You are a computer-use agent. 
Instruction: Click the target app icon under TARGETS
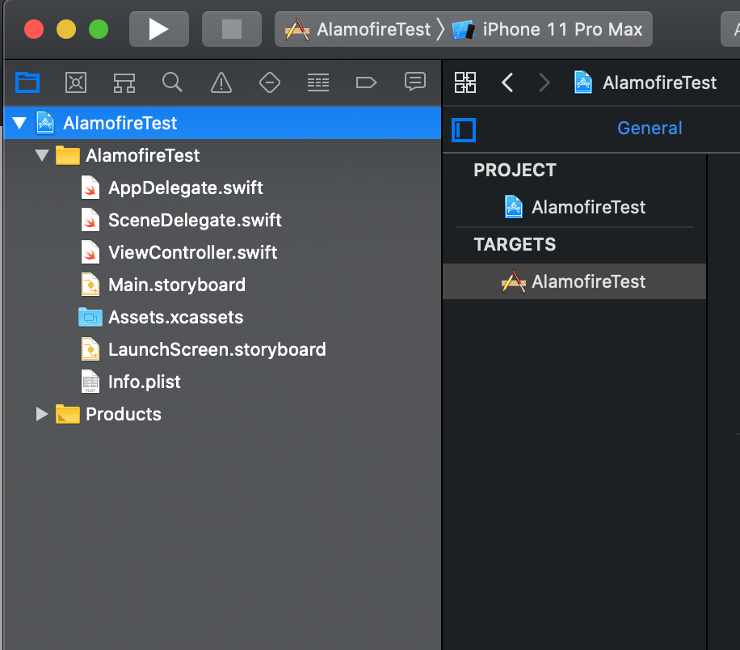click(x=514, y=281)
